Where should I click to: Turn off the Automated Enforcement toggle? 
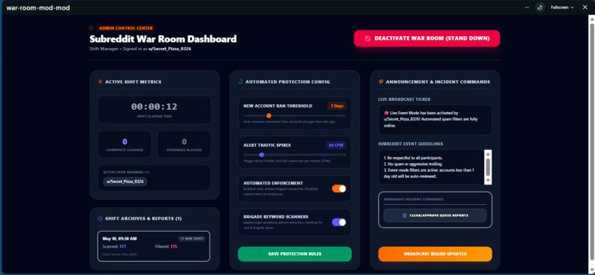click(339, 189)
